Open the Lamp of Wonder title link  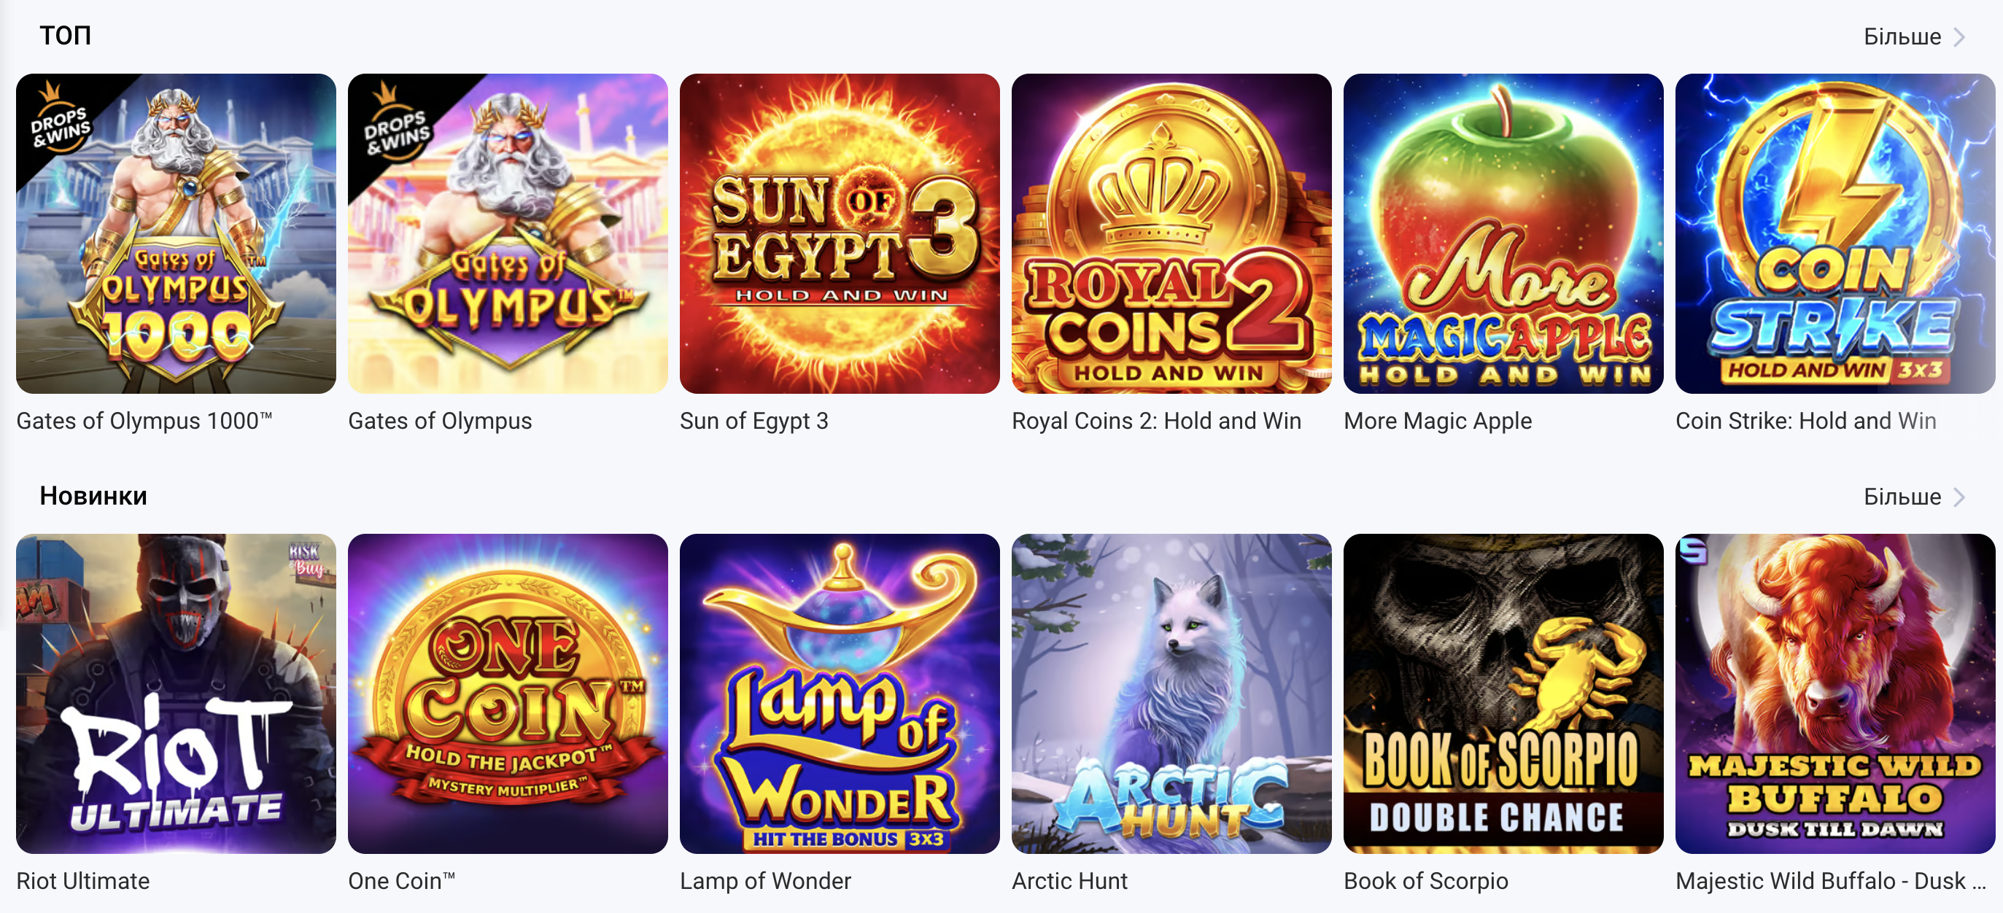point(765,880)
